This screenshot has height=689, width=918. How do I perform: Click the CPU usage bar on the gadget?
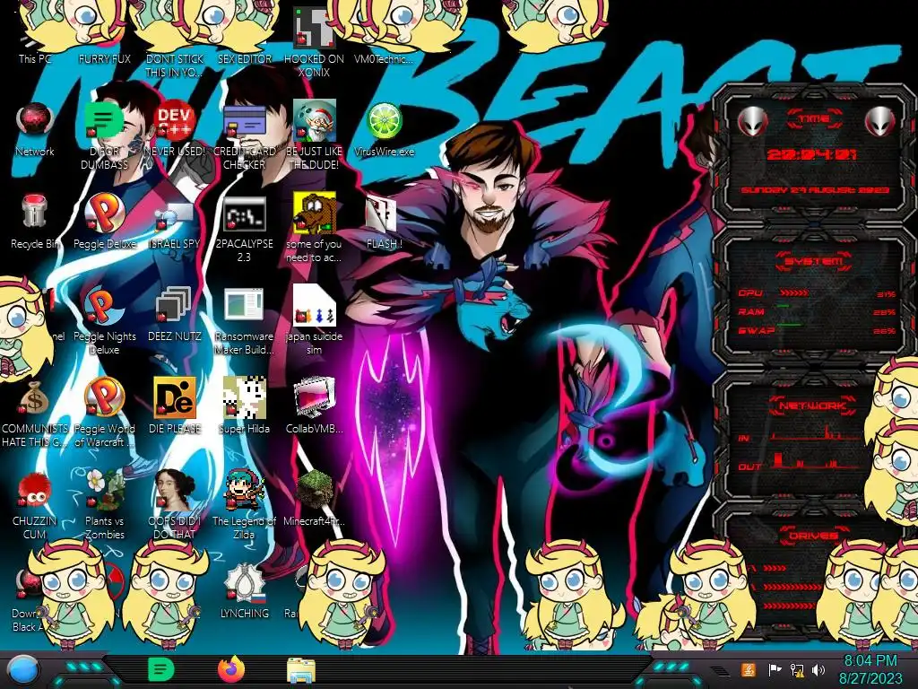[793, 292]
